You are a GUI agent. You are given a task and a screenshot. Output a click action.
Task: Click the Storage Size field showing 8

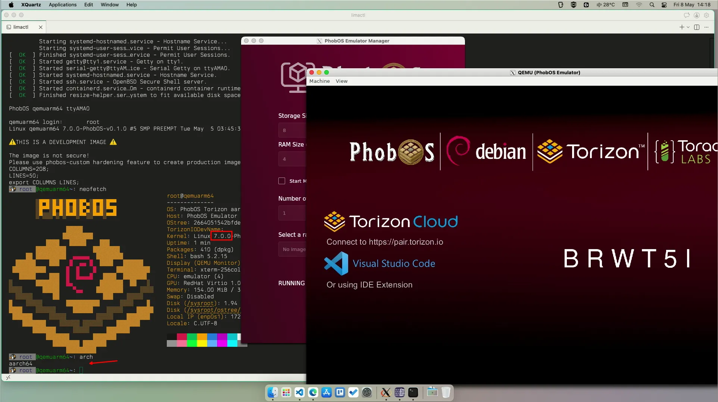click(293, 130)
